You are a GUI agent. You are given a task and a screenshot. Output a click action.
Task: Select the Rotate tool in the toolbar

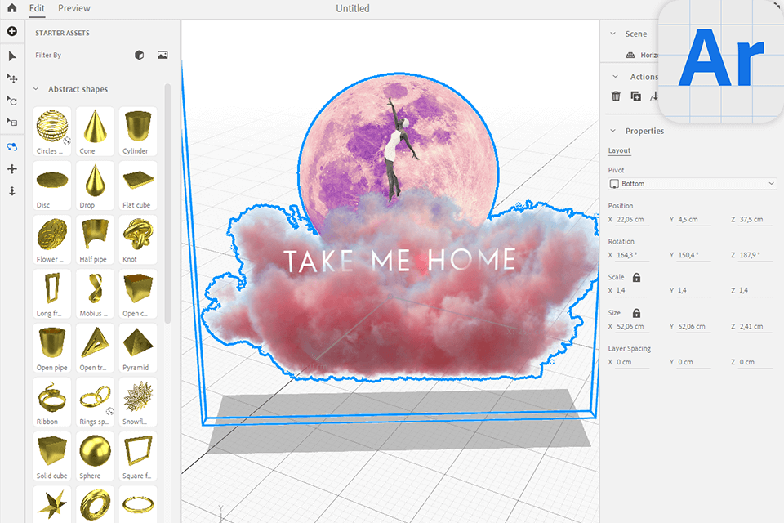[12, 100]
